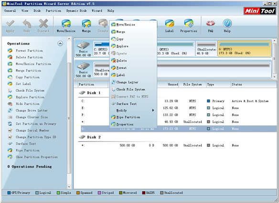
Task: Choose Hide Partition in Operations panel
Action: point(23,104)
